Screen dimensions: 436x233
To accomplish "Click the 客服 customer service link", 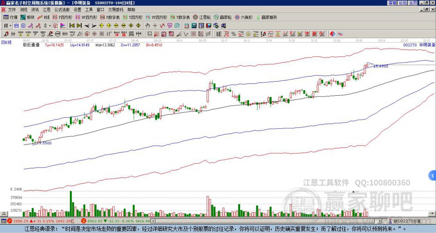I will [x=392, y=3].
